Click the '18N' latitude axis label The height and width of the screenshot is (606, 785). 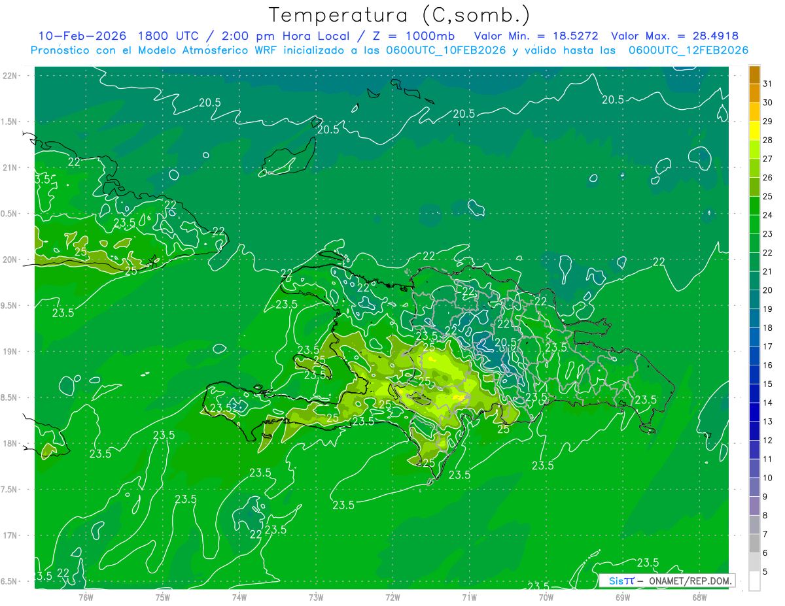point(10,443)
